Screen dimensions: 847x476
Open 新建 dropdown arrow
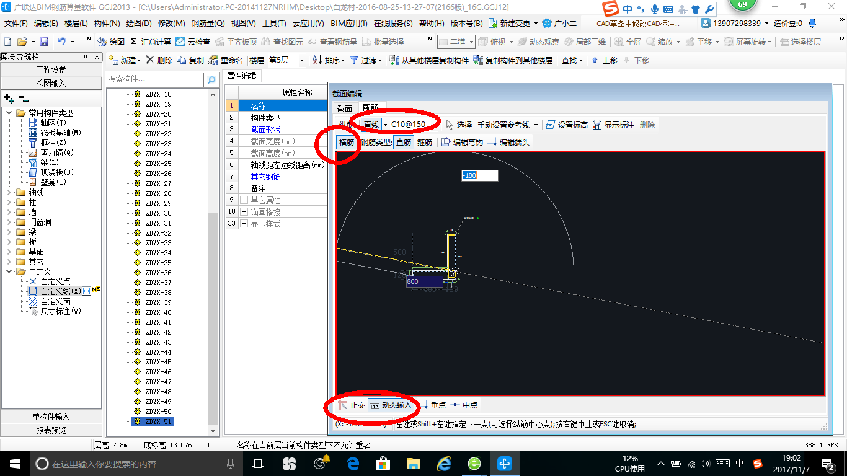[140, 60]
